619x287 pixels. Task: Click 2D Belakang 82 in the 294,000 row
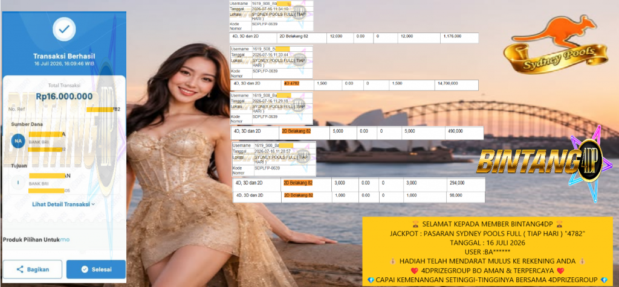click(x=298, y=183)
